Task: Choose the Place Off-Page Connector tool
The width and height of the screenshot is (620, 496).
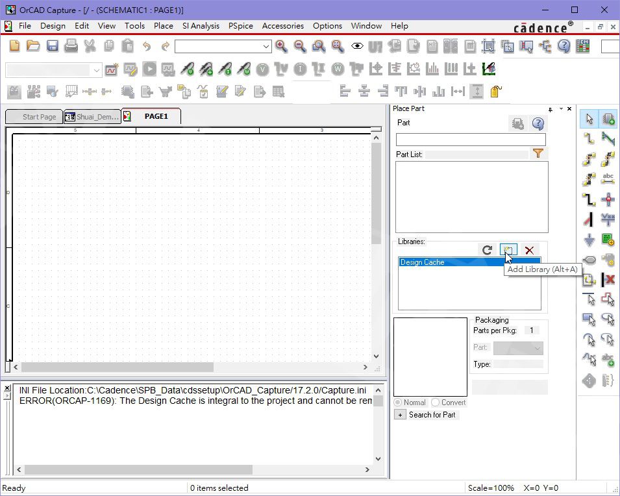Action: [x=589, y=280]
